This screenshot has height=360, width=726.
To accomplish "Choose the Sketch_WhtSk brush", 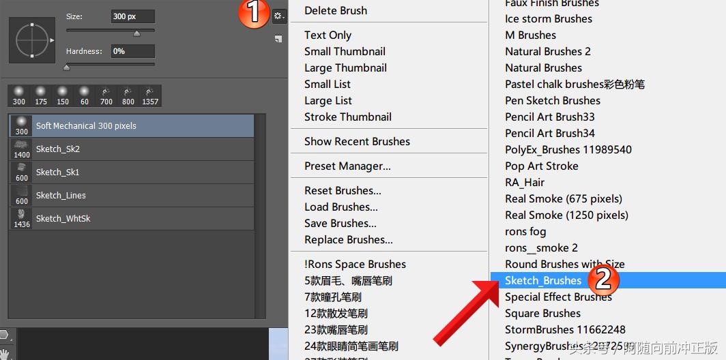I will (x=132, y=218).
